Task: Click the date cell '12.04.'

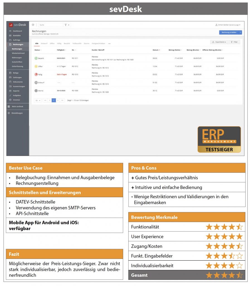Action: 155,66
